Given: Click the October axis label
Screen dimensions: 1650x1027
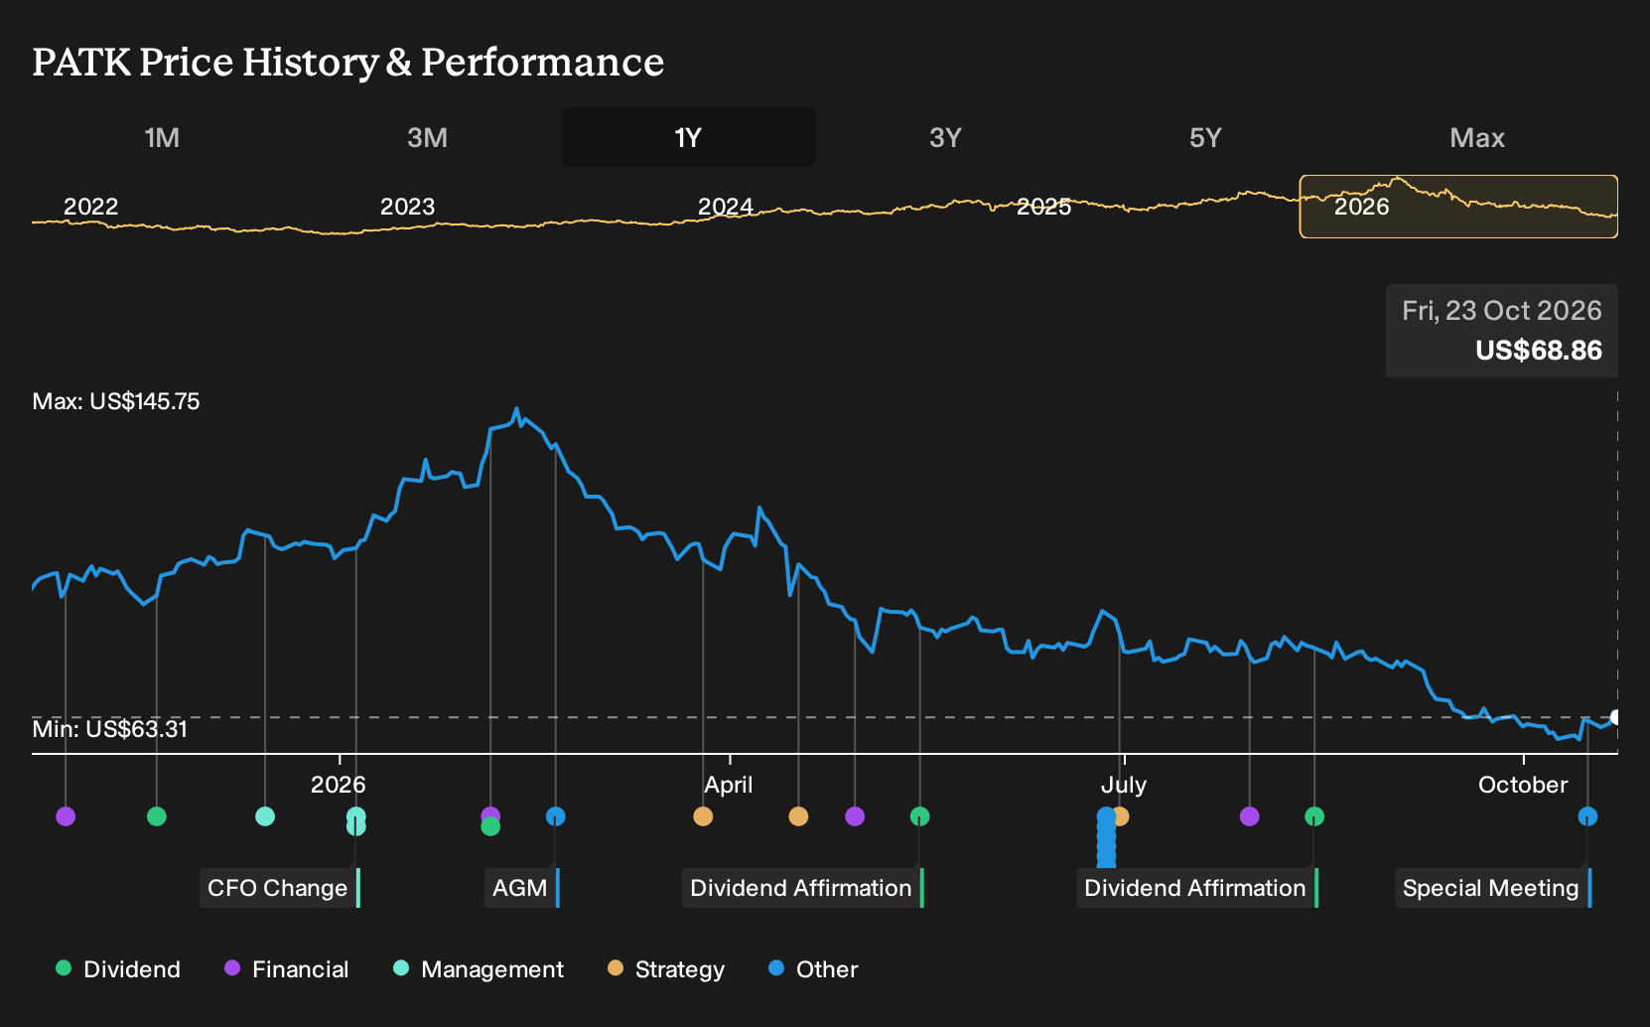Looking at the screenshot, I should coord(1523,785).
